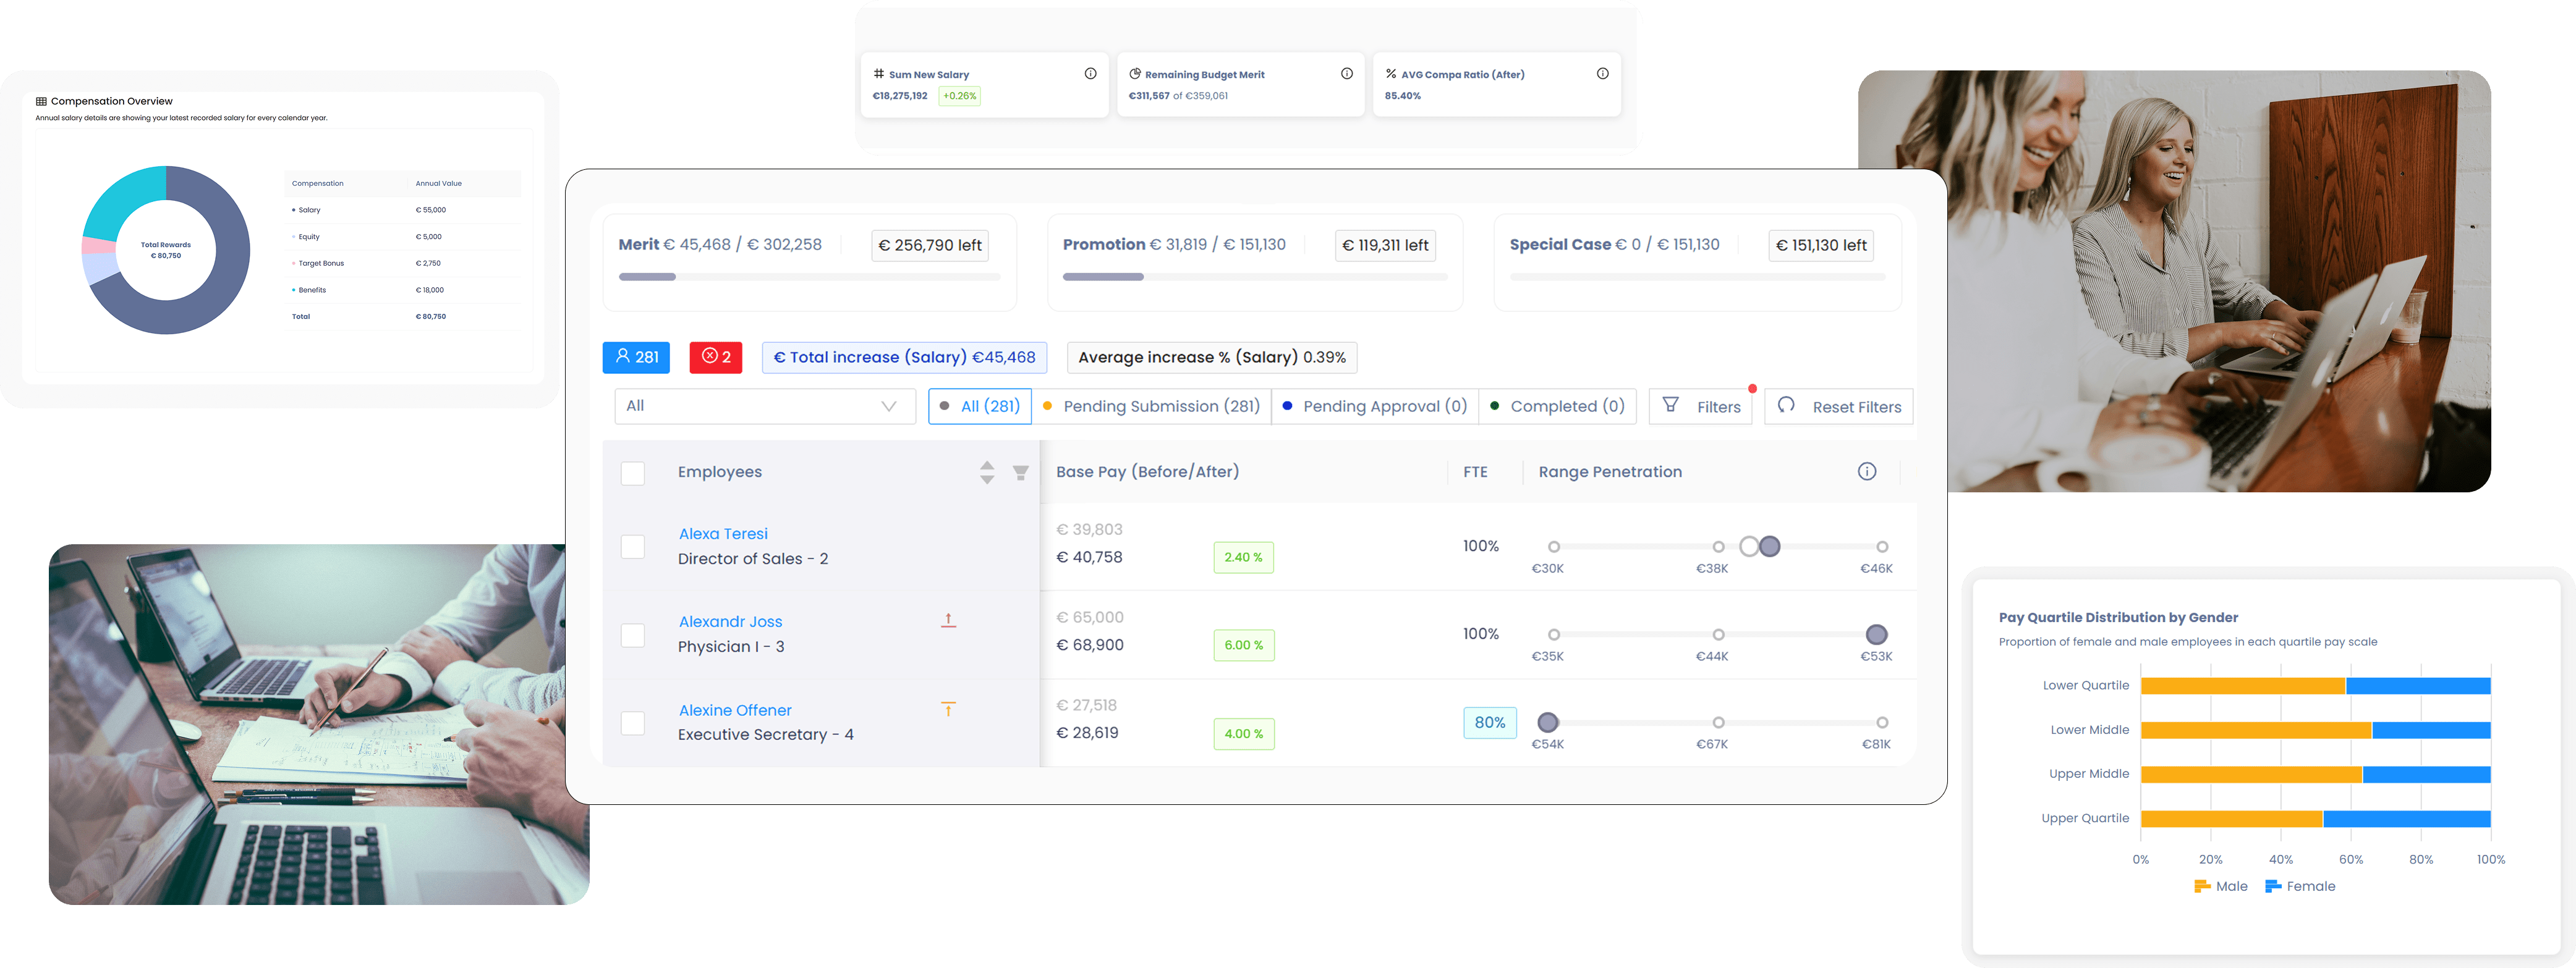Open the Employees column filter icon
Image resolution: width=2576 pixels, height=968 pixels.
pyautogui.click(x=1020, y=473)
